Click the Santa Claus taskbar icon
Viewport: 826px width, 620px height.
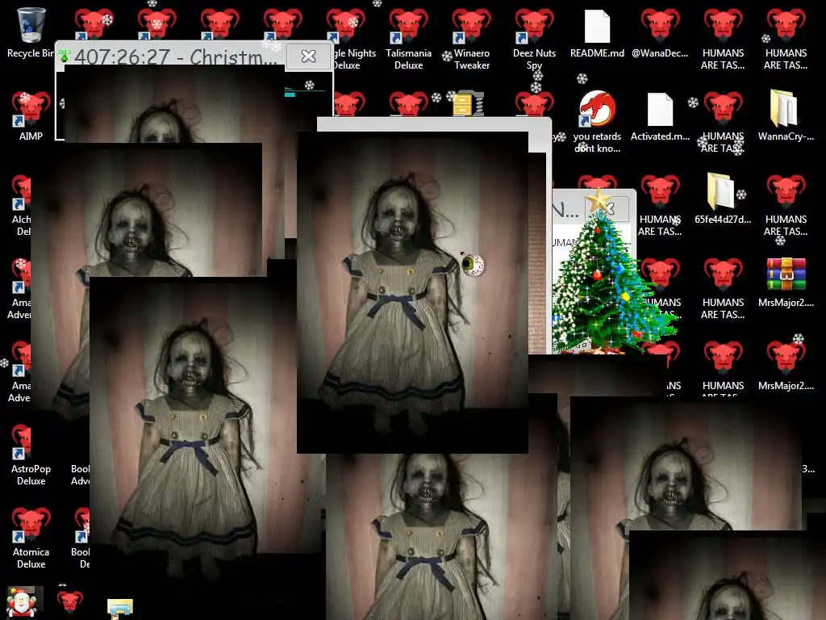coord(22,601)
